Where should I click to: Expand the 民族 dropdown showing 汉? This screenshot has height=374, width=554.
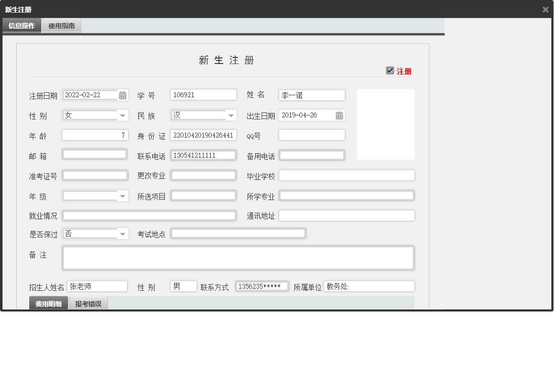click(x=231, y=115)
